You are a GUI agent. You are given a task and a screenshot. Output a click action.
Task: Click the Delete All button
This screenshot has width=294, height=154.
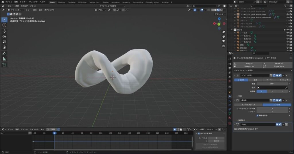[278, 64]
